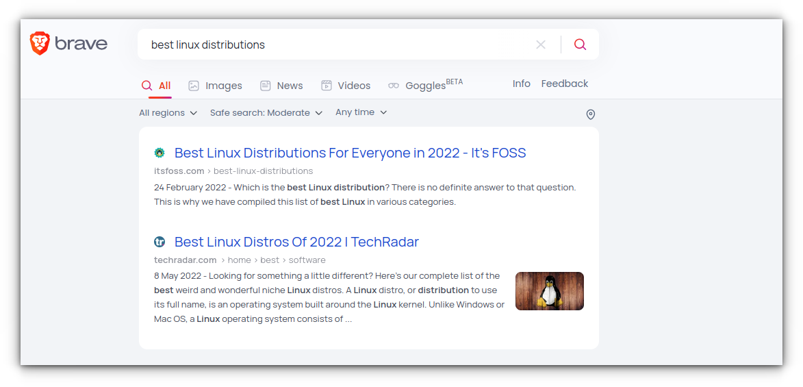Click the Brave lion logo
803x387 pixels.
click(x=40, y=44)
